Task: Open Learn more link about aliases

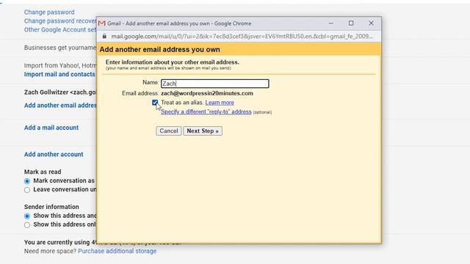Action: (x=220, y=103)
